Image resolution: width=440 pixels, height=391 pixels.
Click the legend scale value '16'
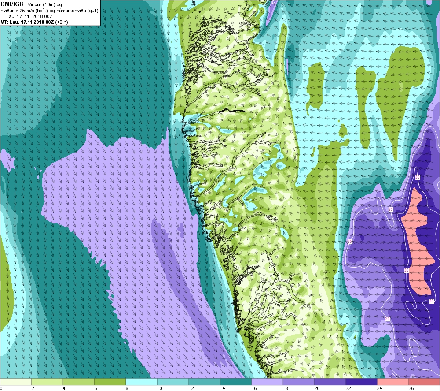(254, 388)
